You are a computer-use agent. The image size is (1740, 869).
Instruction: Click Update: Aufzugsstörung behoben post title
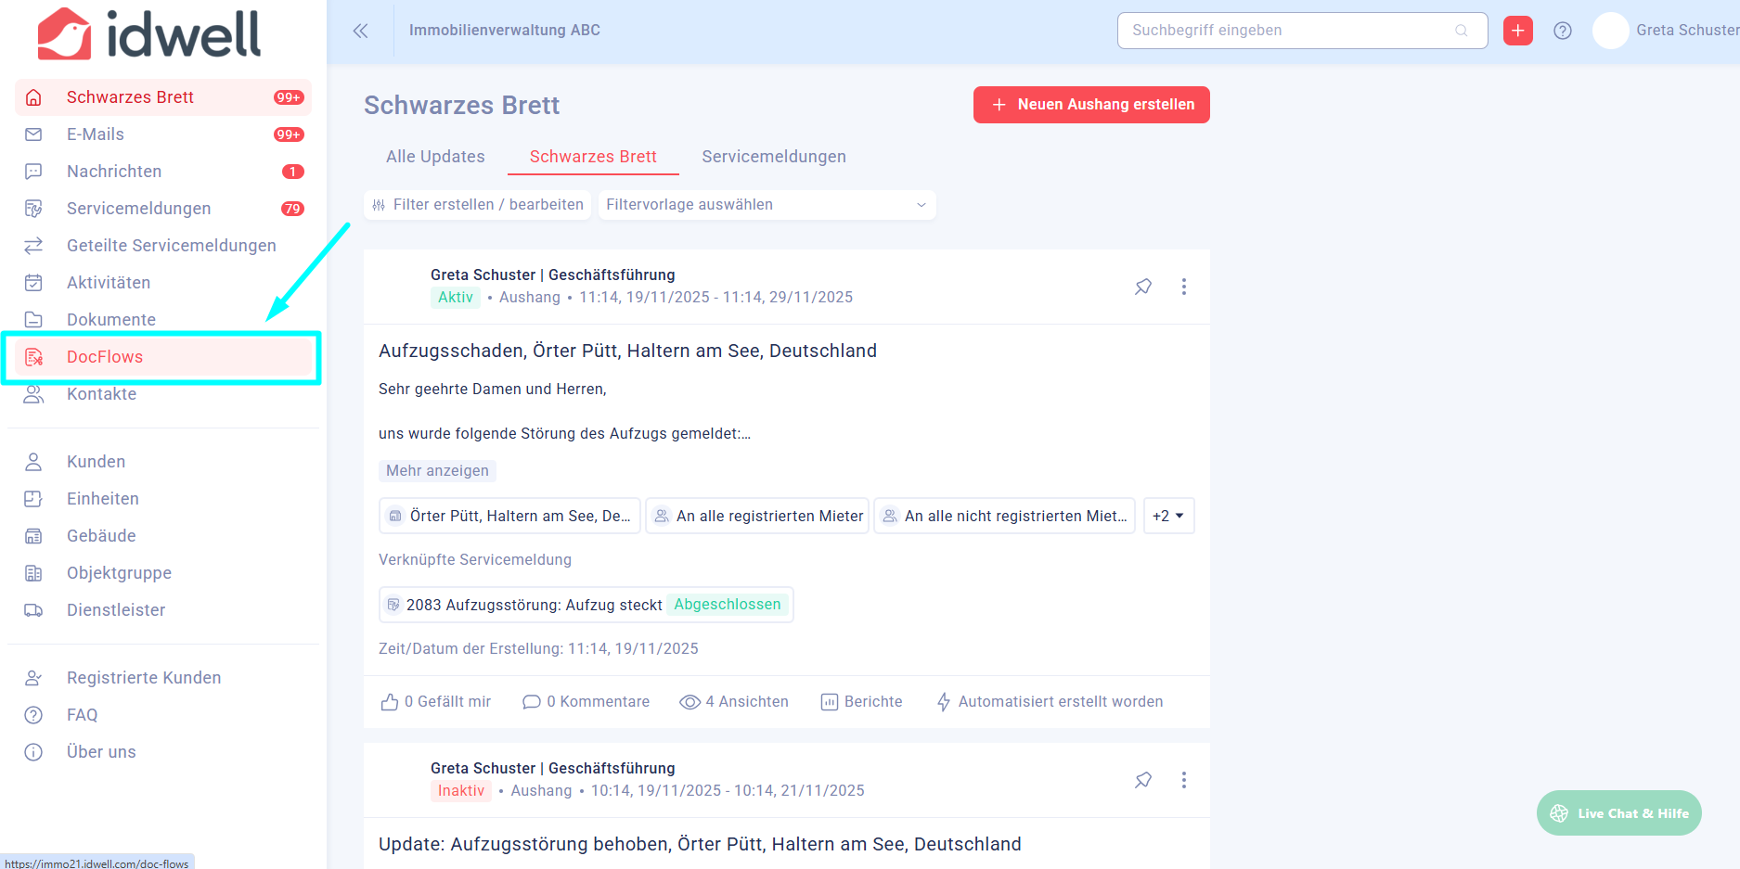click(x=700, y=844)
